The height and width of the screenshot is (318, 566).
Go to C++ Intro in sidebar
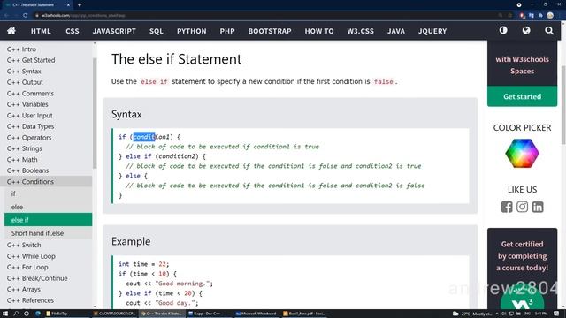pos(21,49)
